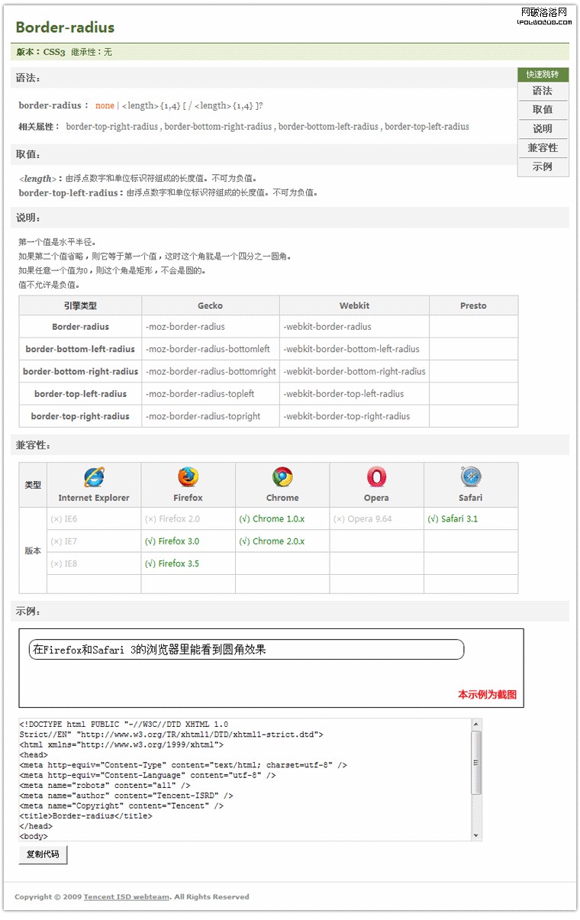Click the Internet Explorer browser icon
The image size is (580, 920).
coord(94,477)
